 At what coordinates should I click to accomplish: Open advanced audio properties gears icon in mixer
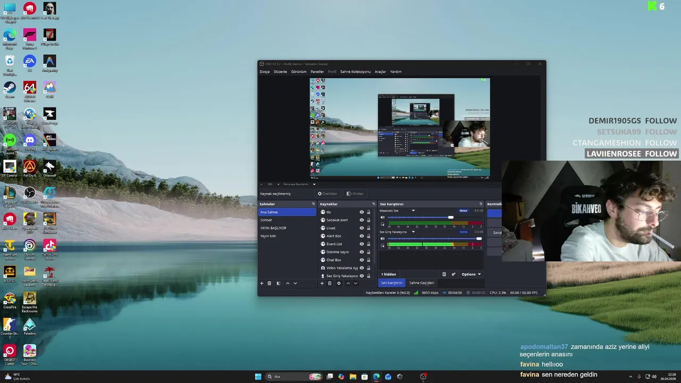coord(453,274)
